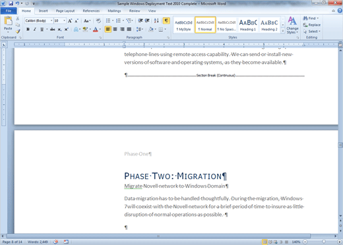343x245 pixels.
Task: Click the Paste clipboard icon
Action: [8, 21]
